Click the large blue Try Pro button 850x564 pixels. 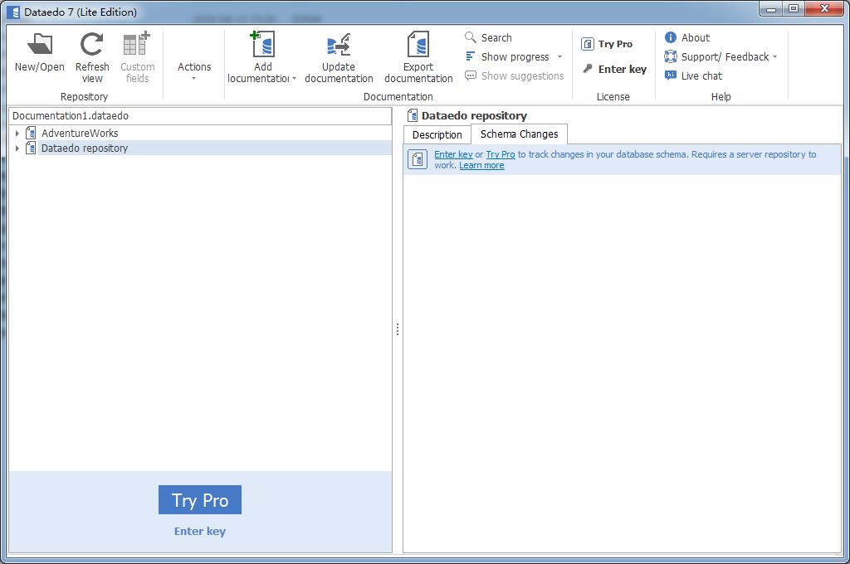pyautogui.click(x=199, y=499)
